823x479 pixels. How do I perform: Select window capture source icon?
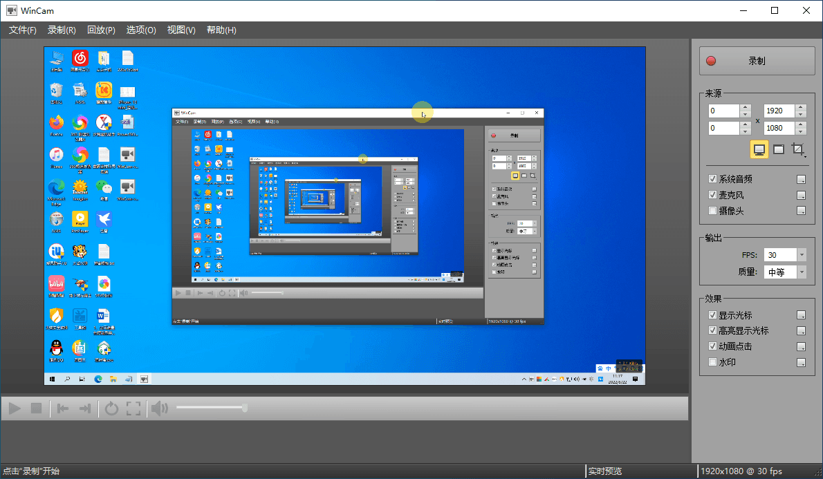(x=779, y=149)
